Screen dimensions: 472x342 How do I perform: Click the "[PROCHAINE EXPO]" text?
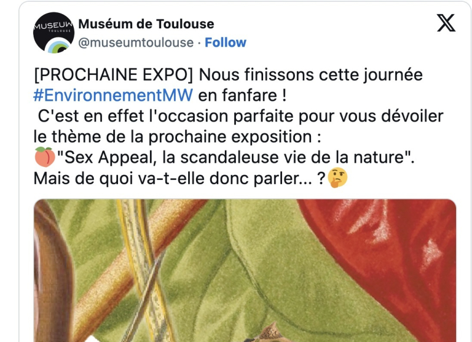[x=112, y=75]
